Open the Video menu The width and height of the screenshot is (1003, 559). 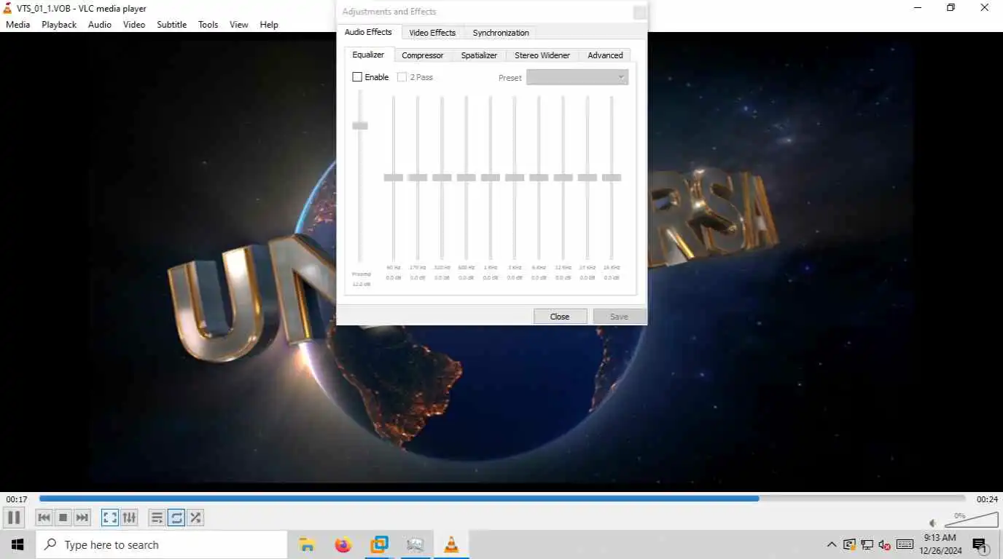pos(134,24)
